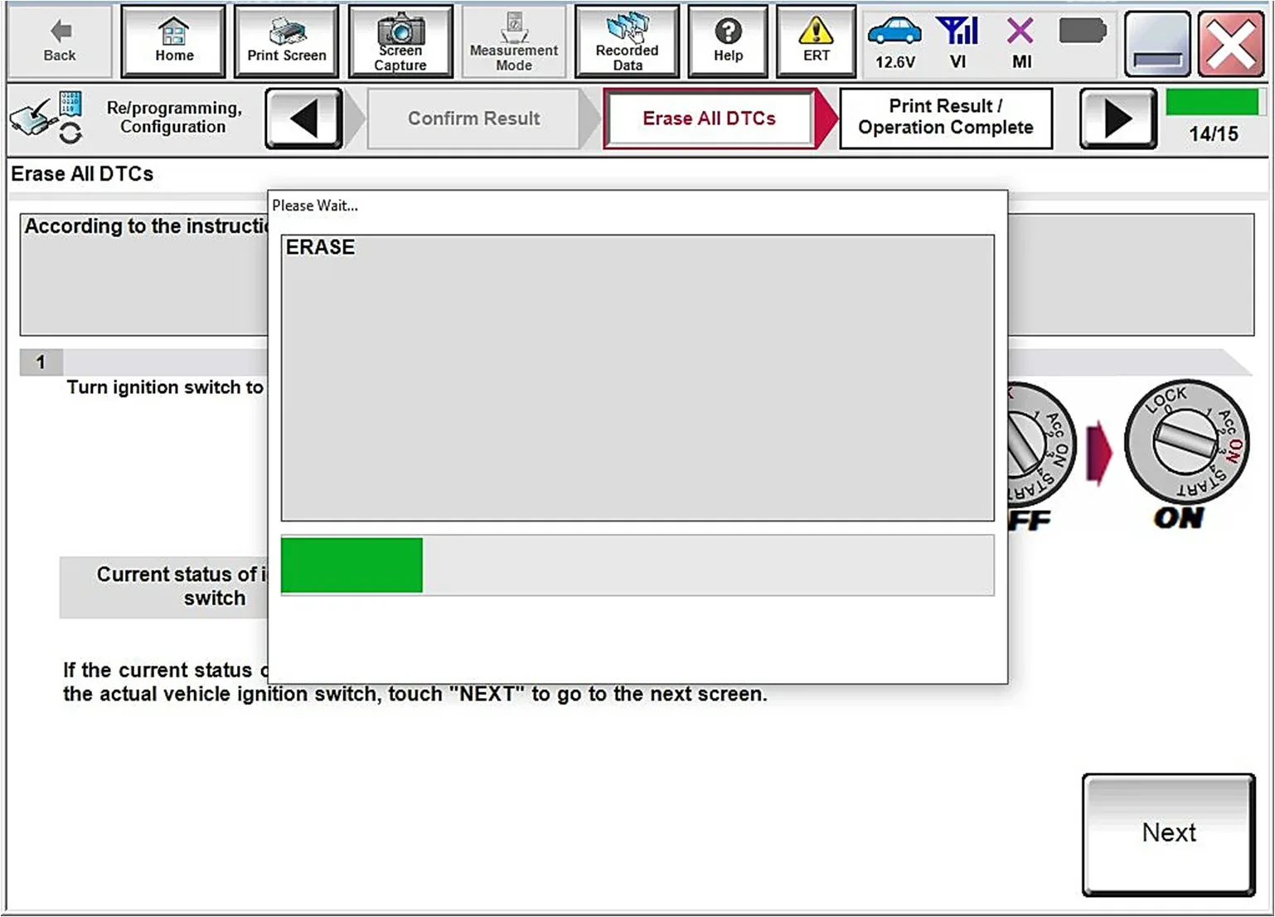Click the VI signal status icon
1275x917 pixels.
958,43
